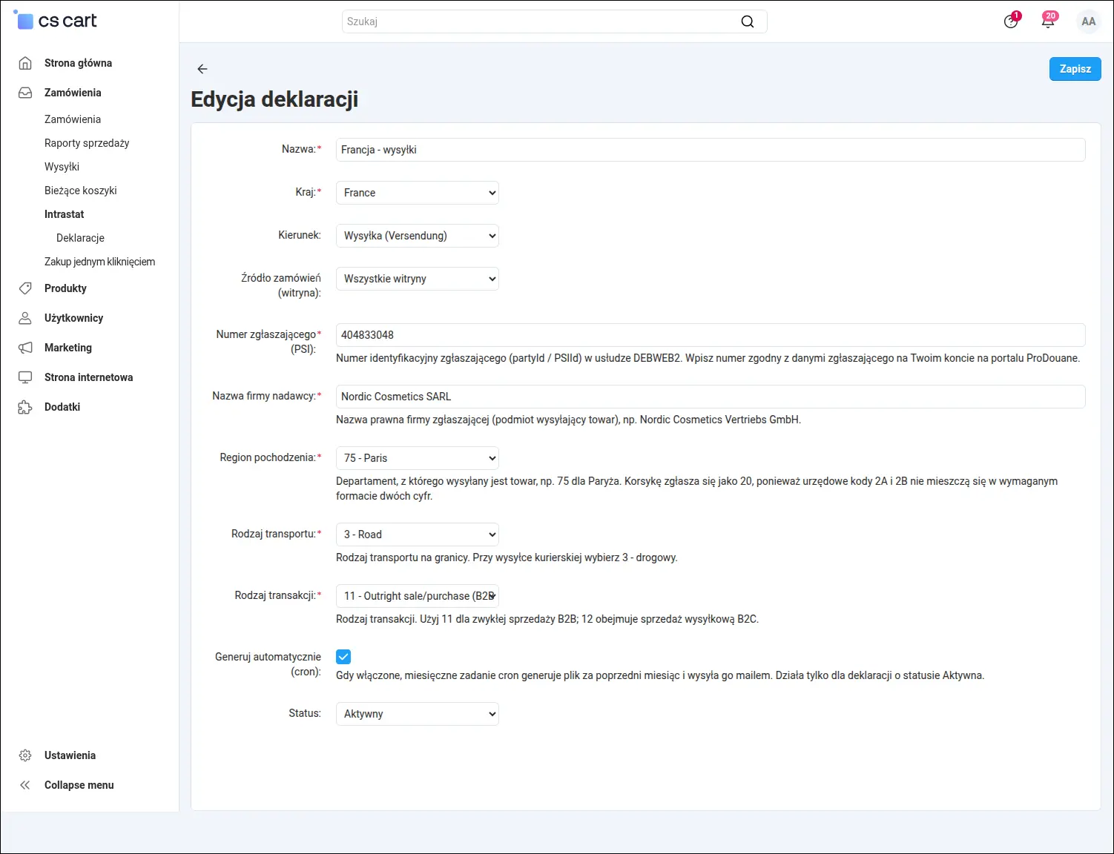
Task: Open the notifications bell icon
Action: click(x=1048, y=21)
